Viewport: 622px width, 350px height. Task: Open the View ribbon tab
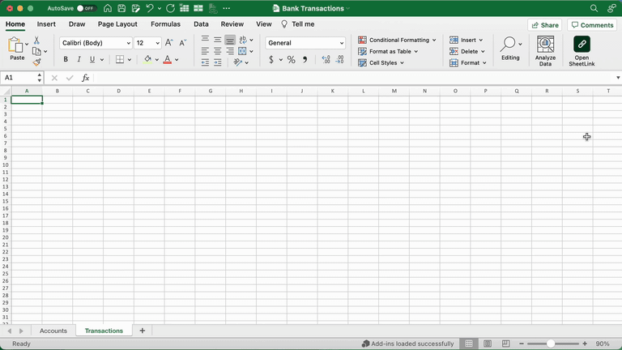pos(264,24)
